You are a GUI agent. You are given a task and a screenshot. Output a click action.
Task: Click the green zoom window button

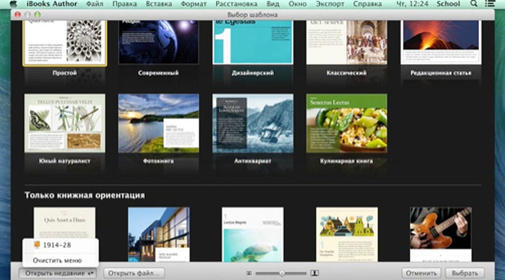(37, 15)
